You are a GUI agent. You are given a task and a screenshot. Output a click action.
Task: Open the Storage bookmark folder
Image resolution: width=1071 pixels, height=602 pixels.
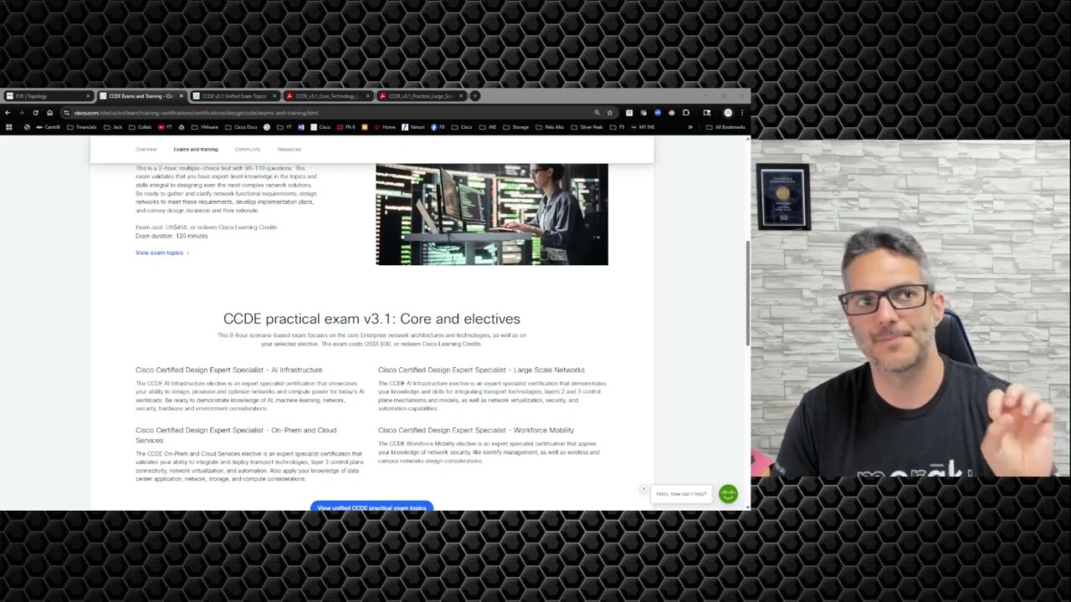coord(516,127)
